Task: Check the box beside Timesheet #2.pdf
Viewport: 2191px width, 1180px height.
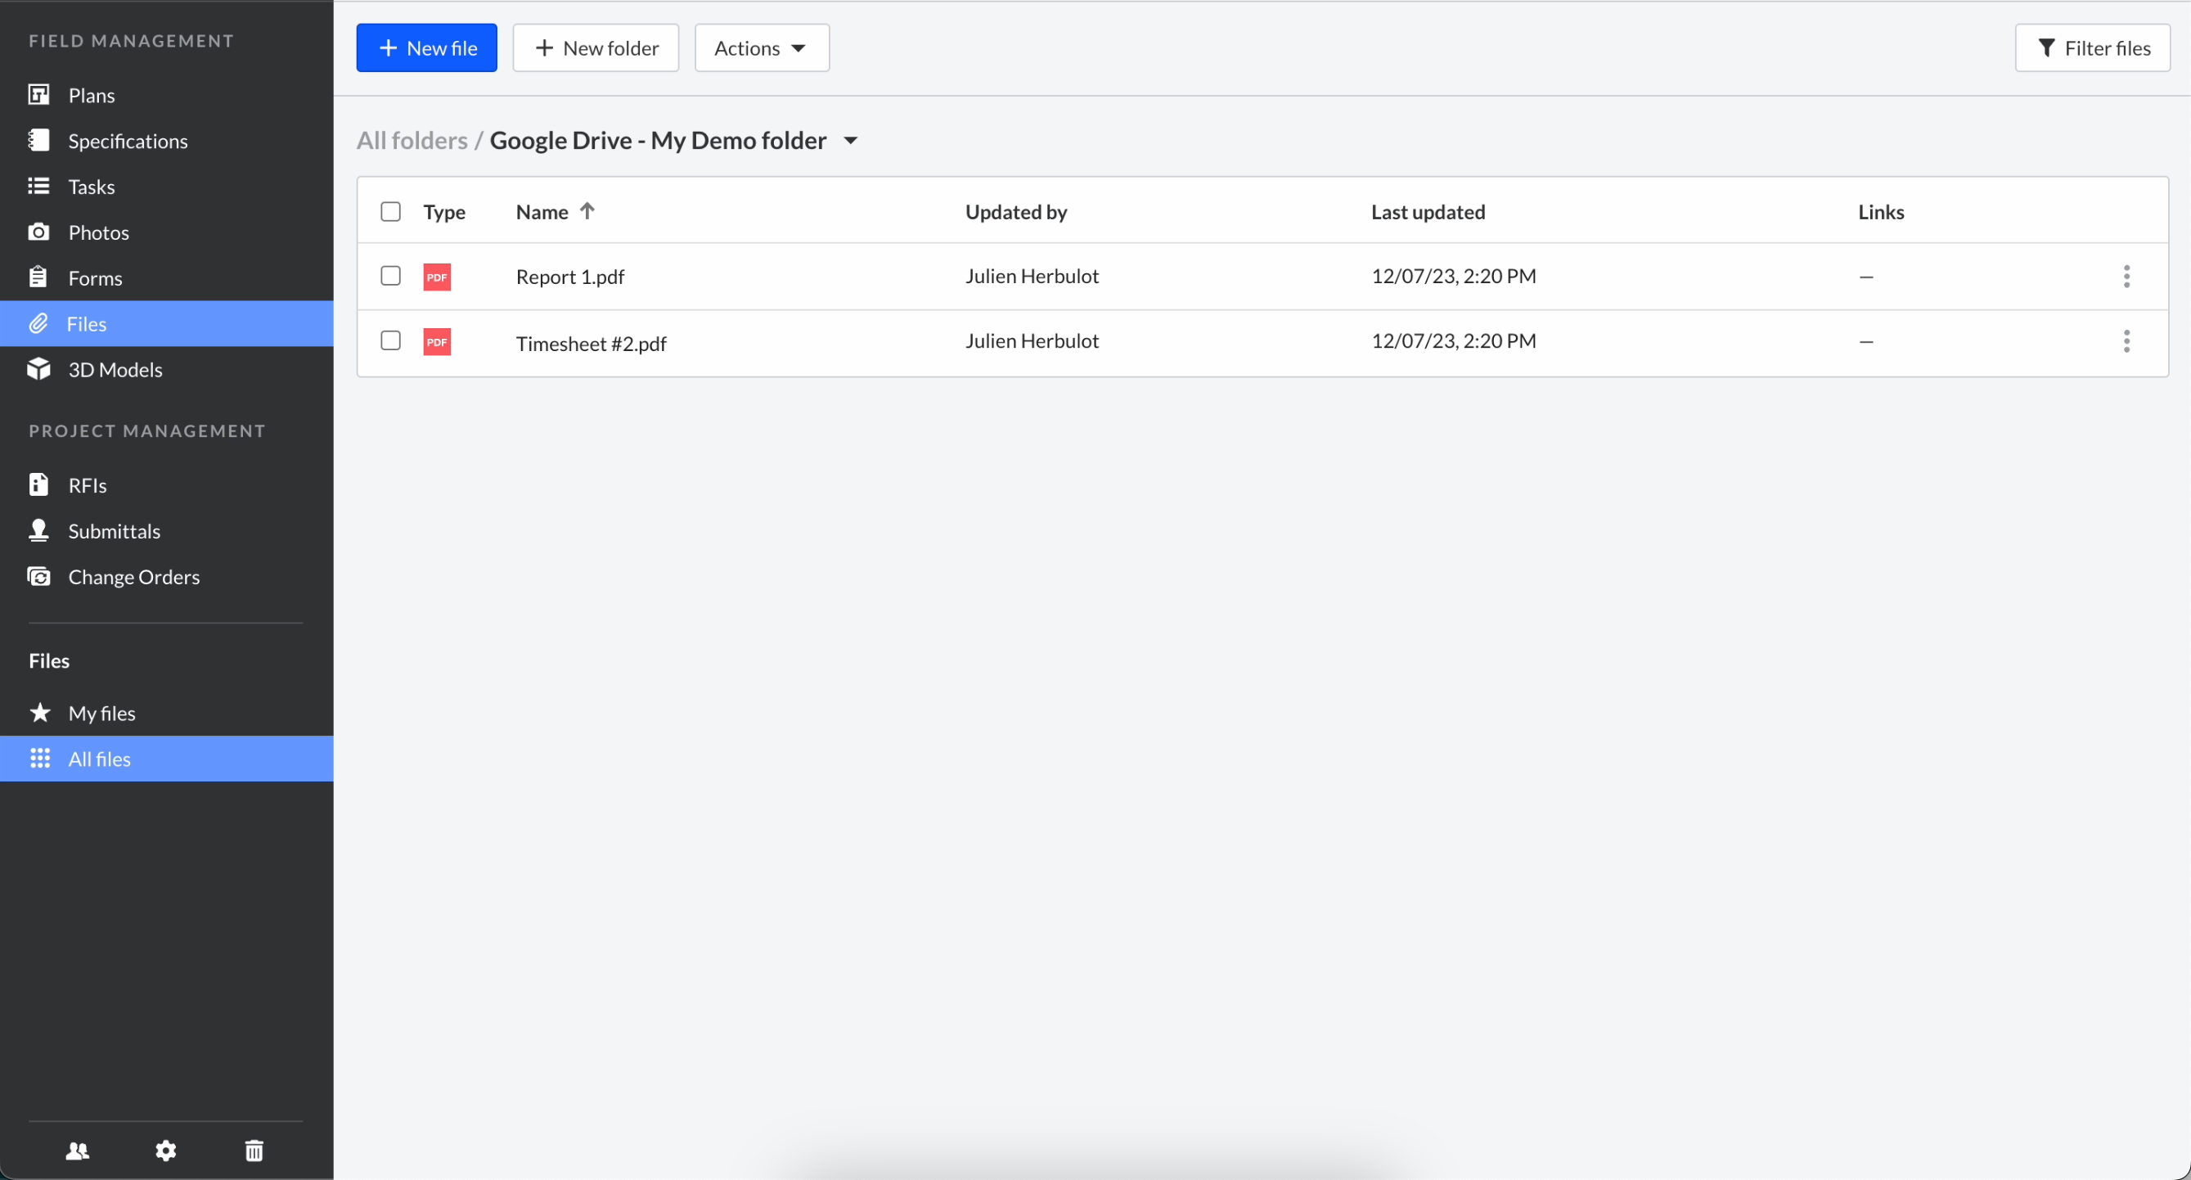Action: [390, 340]
